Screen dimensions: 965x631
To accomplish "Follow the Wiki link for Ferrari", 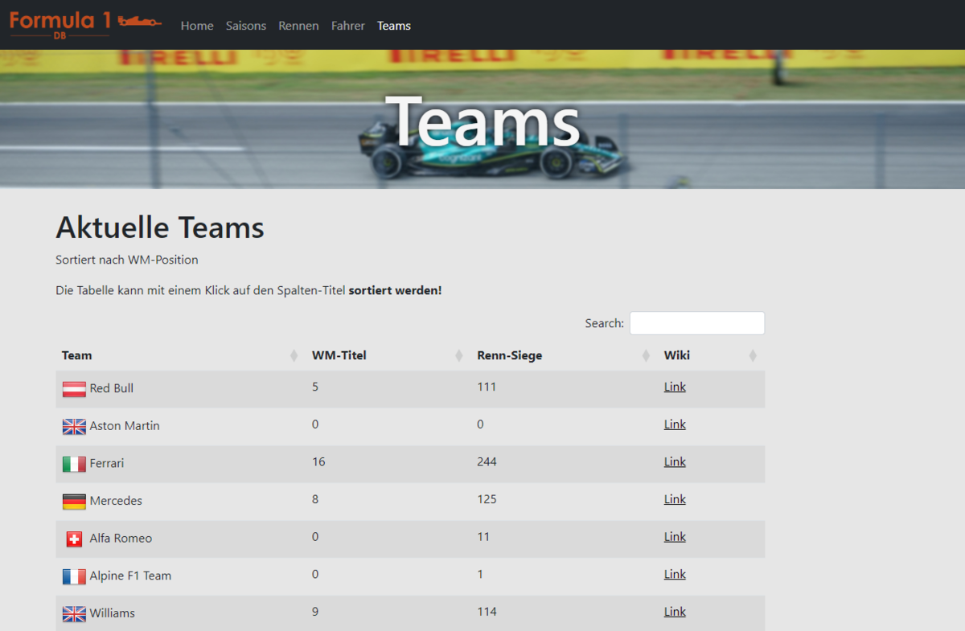I will click(675, 461).
